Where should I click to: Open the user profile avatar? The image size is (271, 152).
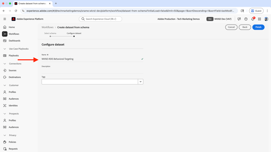click(266, 19)
